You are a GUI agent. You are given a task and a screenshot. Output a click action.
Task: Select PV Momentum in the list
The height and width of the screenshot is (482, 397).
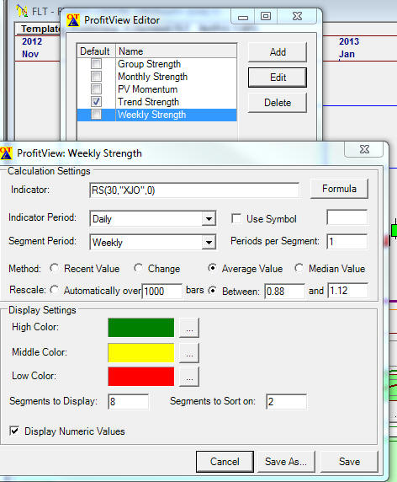tap(147, 89)
